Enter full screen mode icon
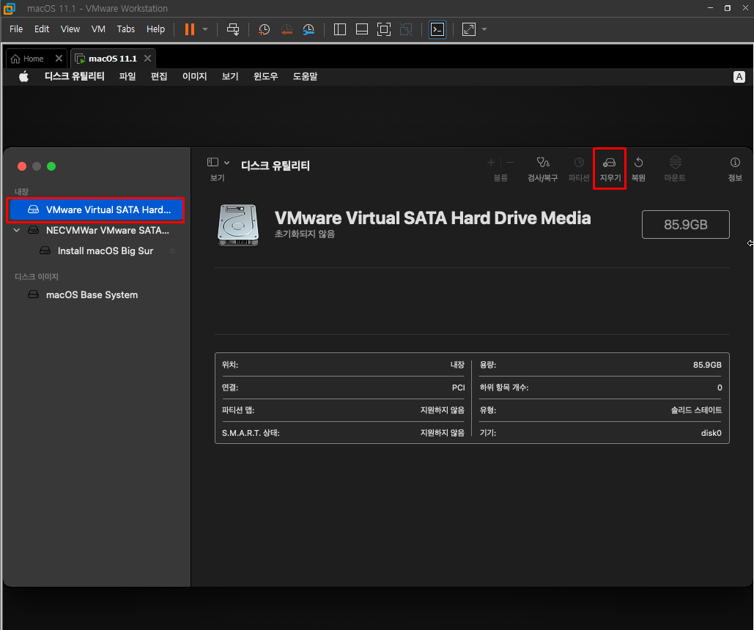754x630 pixels. (384, 29)
